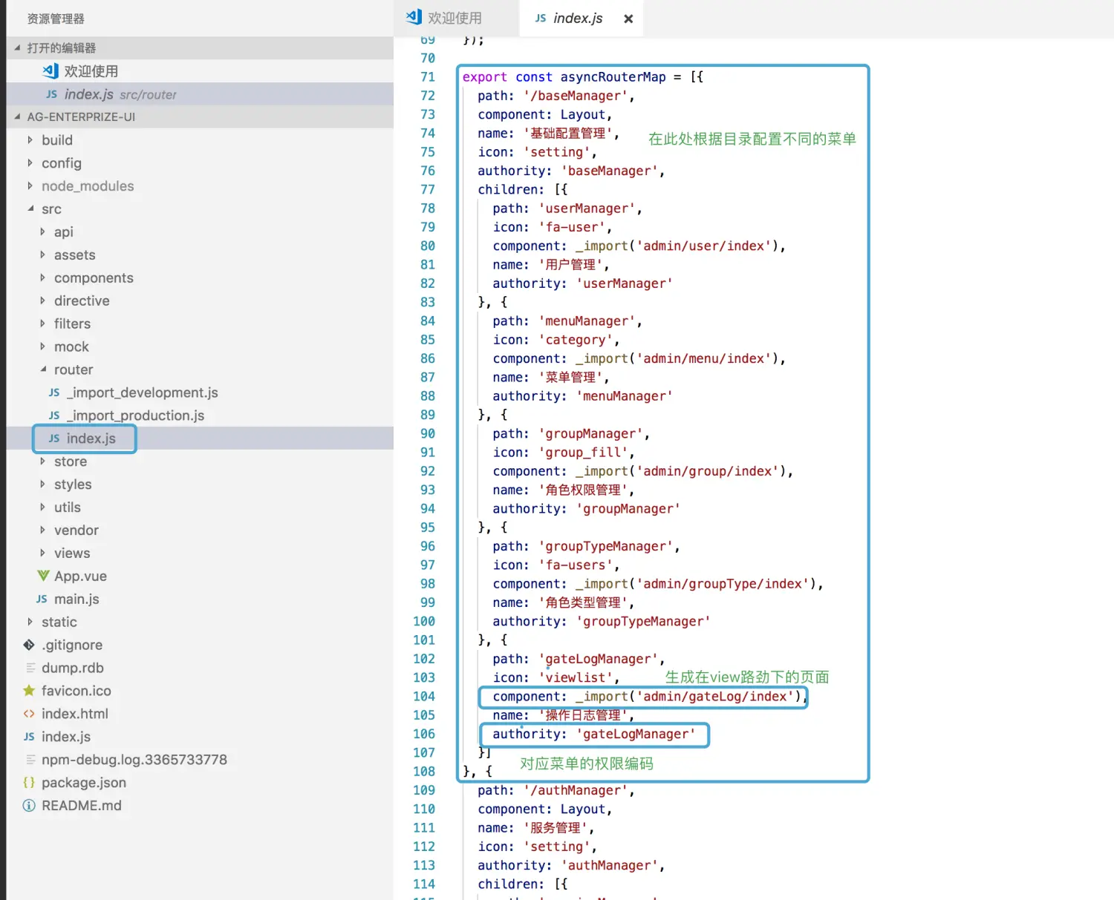Click the file icon beside npm-debug.log.3365733778
The image size is (1114, 900).
coord(30,760)
